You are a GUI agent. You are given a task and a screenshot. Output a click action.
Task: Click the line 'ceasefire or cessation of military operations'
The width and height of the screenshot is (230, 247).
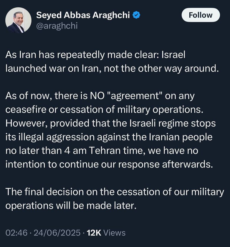(105, 110)
